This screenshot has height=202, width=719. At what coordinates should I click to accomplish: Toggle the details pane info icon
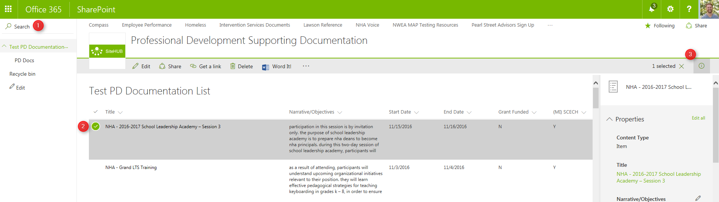(x=701, y=66)
